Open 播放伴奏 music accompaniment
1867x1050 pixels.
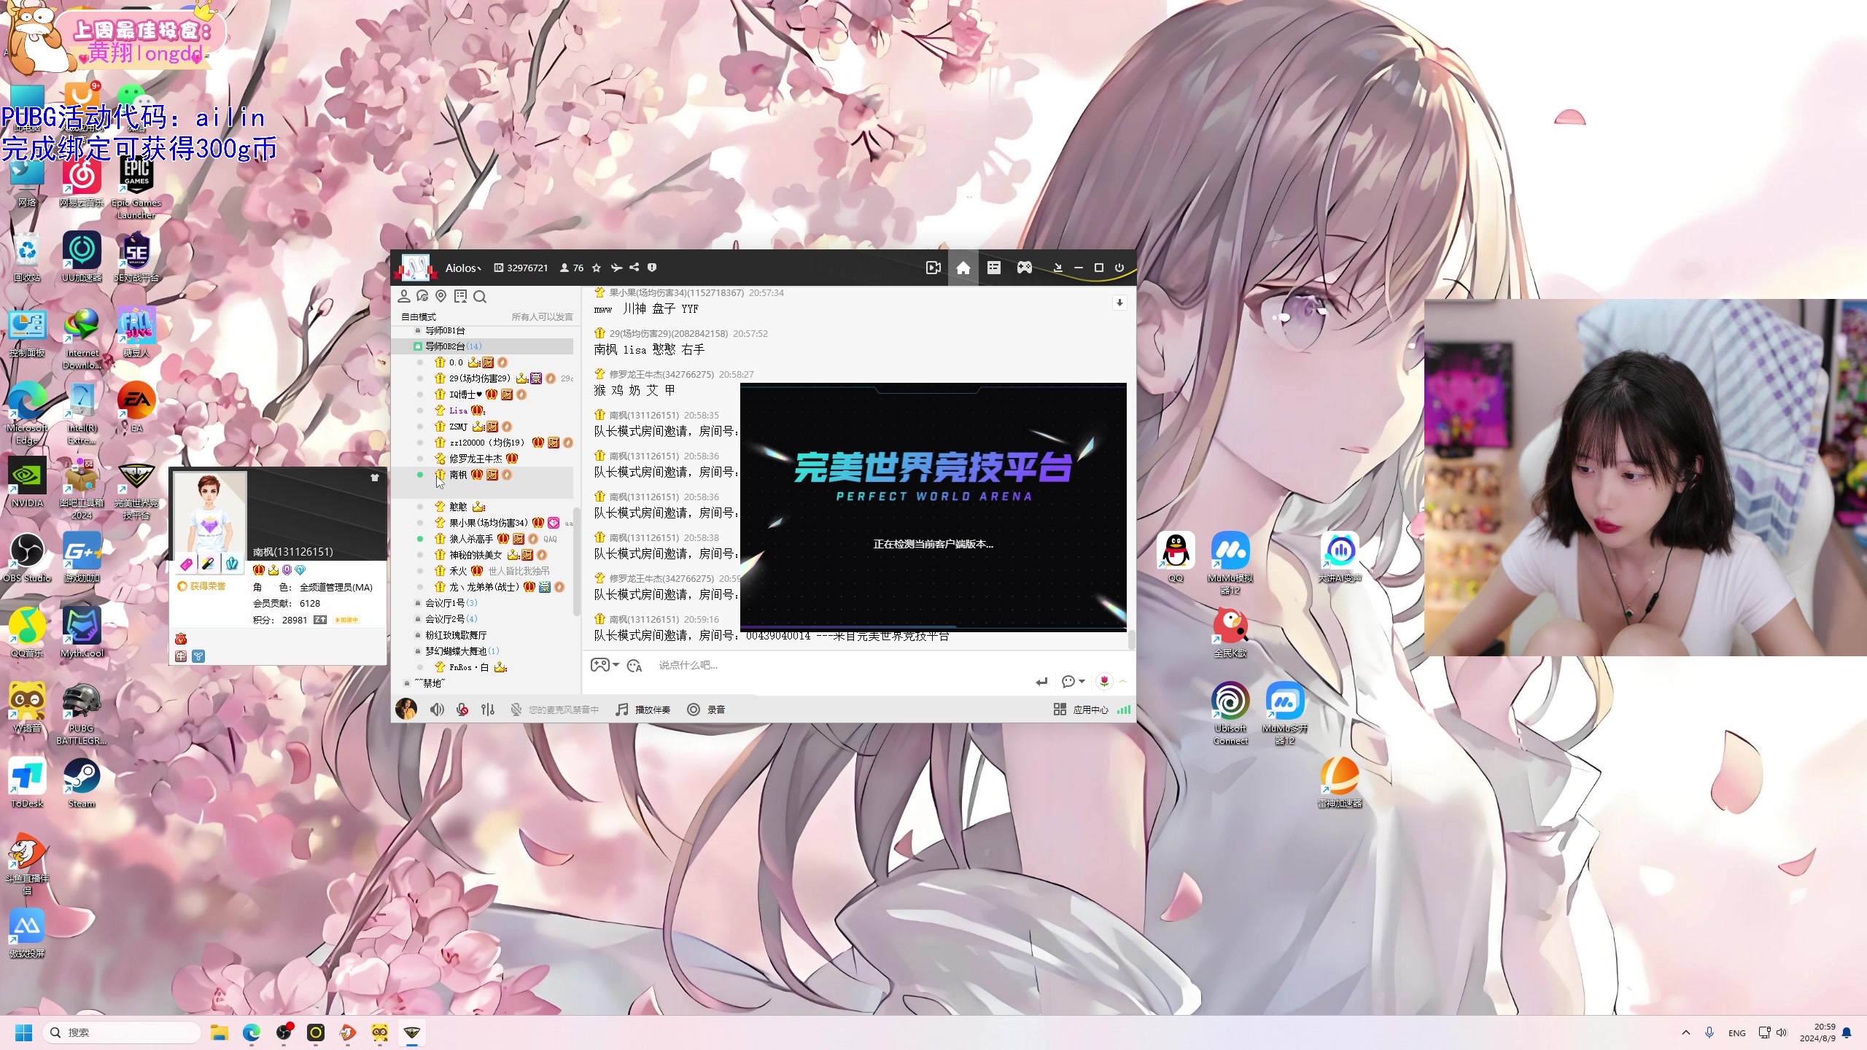click(643, 709)
